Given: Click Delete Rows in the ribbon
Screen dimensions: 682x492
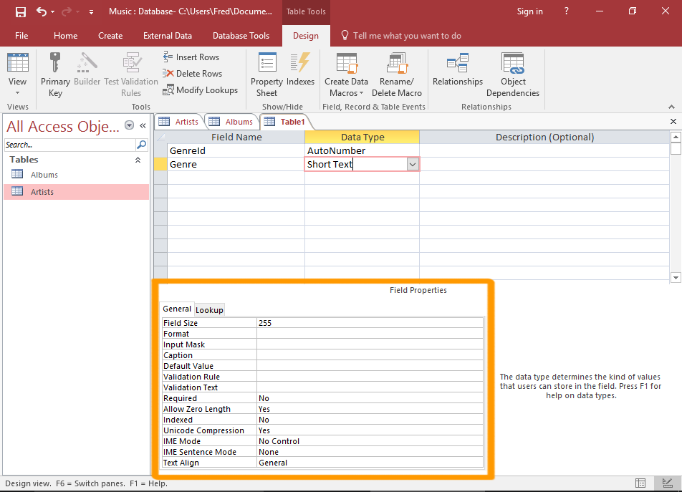Looking at the screenshot, I should point(192,74).
